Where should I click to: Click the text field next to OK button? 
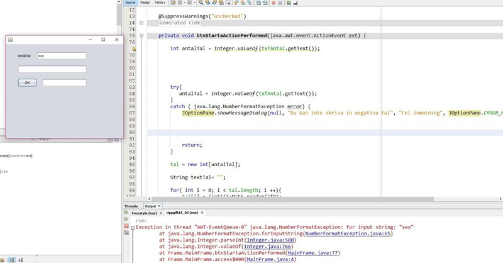click(64, 82)
